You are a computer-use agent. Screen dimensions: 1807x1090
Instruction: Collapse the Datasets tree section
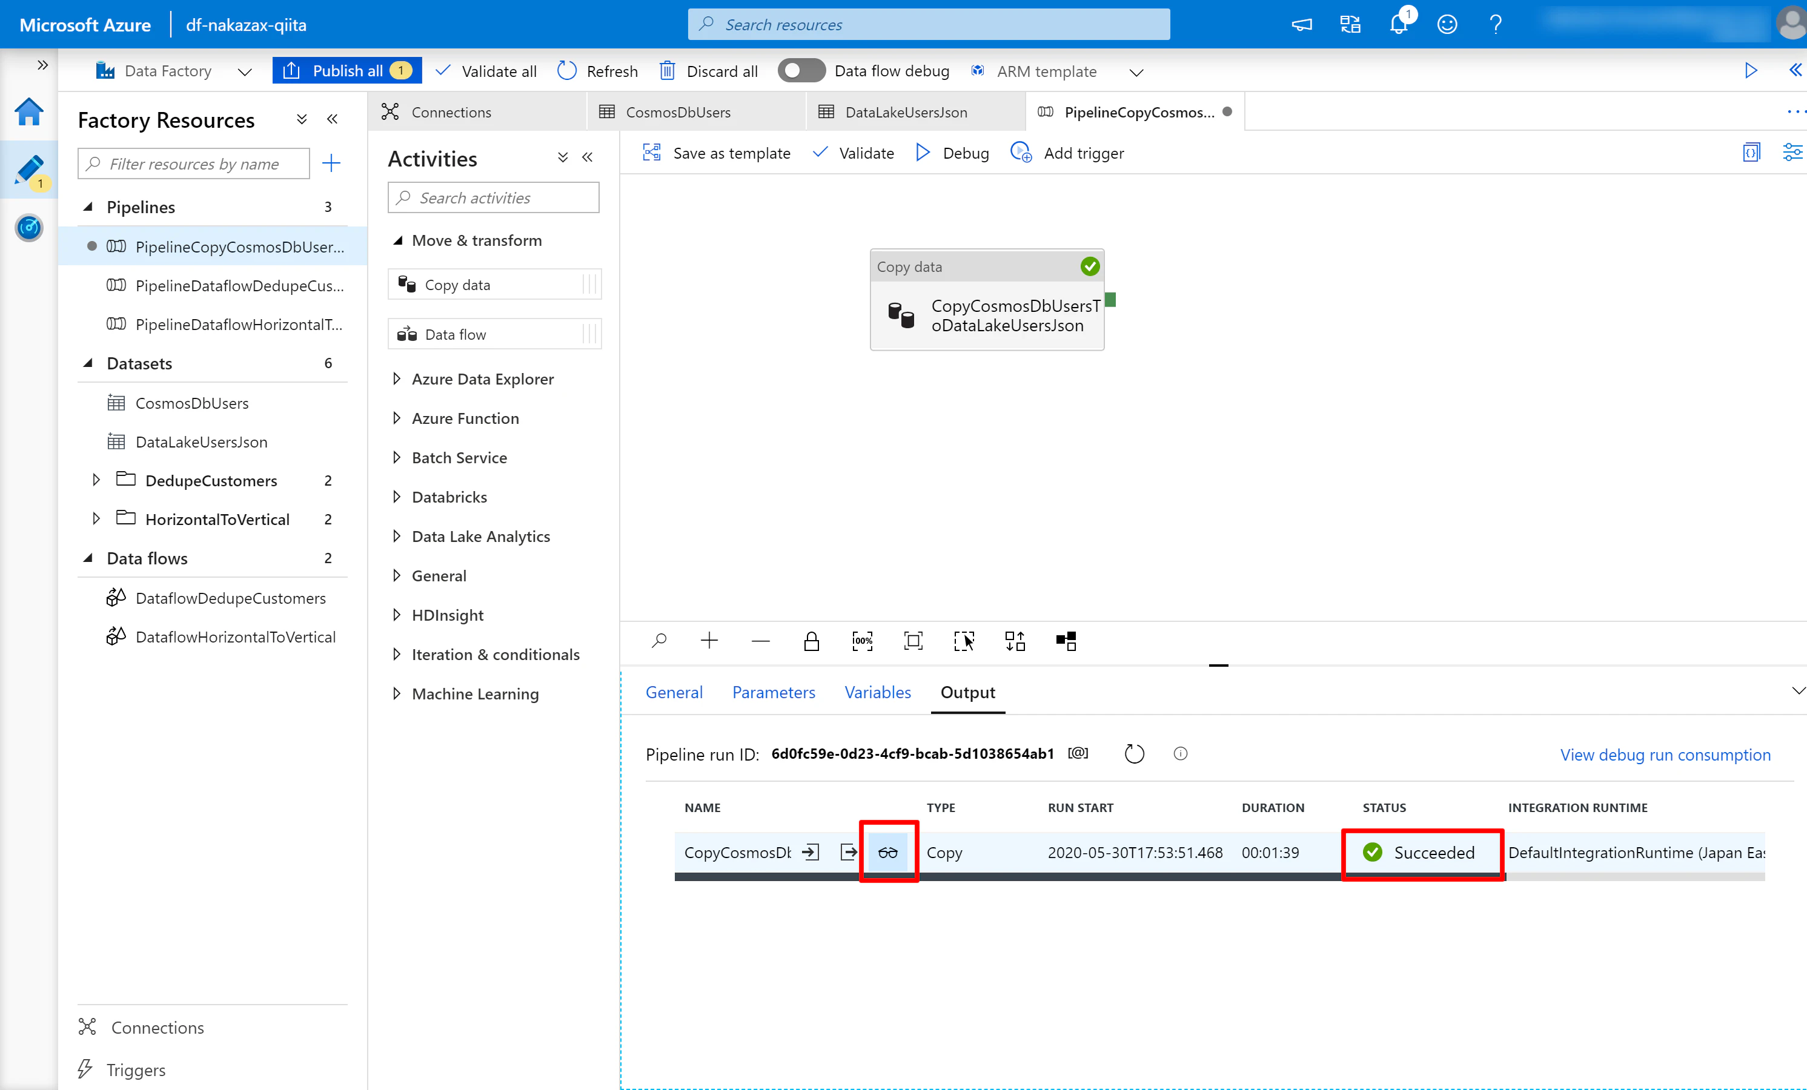tap(88, 363)
